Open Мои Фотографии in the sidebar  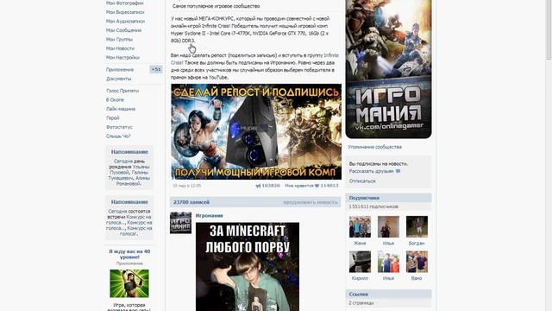click(124, 3)
